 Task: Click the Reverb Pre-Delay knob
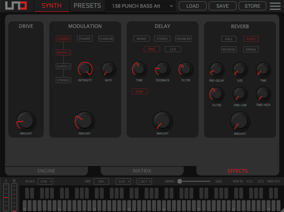[x=217, y=69]
